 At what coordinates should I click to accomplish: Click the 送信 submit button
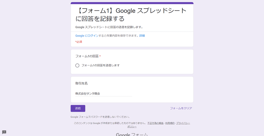click(78, 108)
